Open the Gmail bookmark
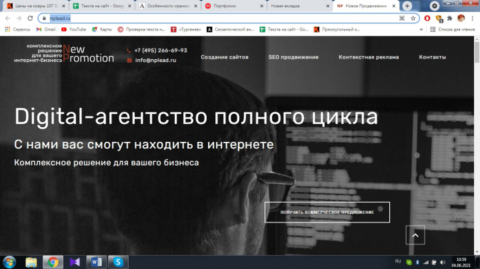This screenshot has height=269, width=480. click(x=46, y=29)
